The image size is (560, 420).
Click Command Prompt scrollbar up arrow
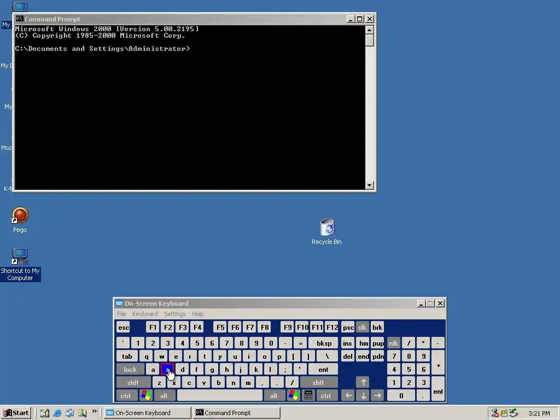point(370,30)
